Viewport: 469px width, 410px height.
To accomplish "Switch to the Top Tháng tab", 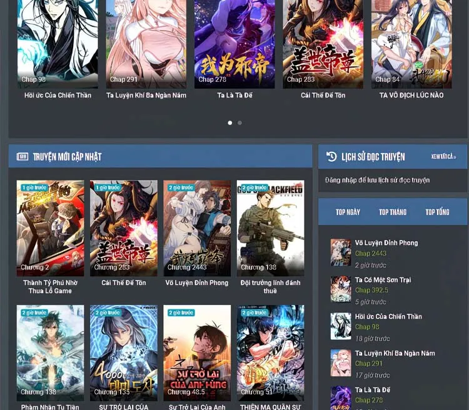I will (x=393, y=212).
